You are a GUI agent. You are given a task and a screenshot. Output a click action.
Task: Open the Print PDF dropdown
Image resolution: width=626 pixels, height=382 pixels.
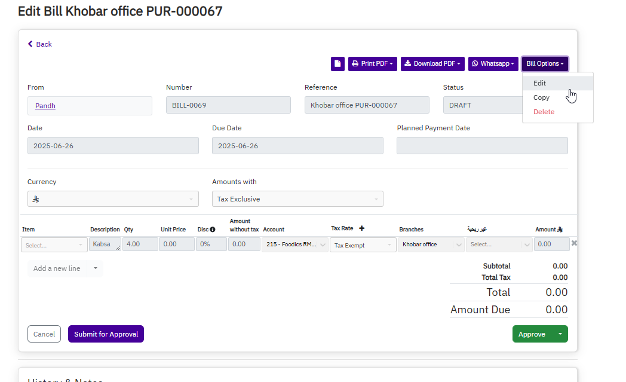pos(372,63)
